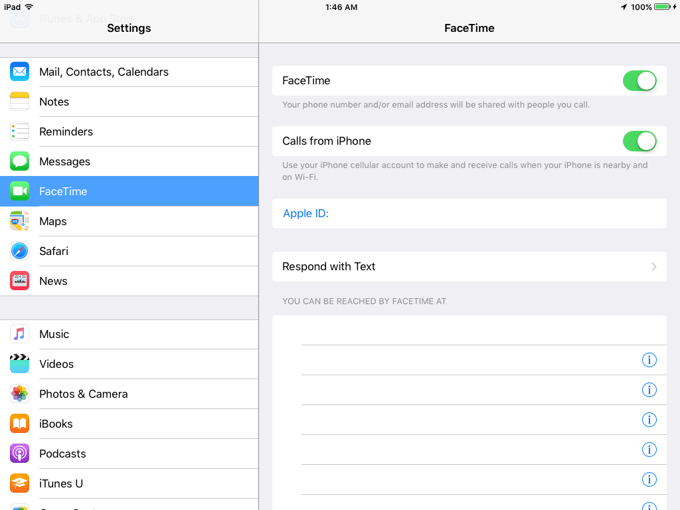Open Videos settings from the sidebar
The height and width of the screenshot is (510, 680).
click(x=129, y=364)
